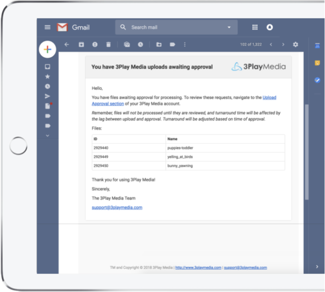
Task: Click the Gmail envelope logo
Action: 62,27
